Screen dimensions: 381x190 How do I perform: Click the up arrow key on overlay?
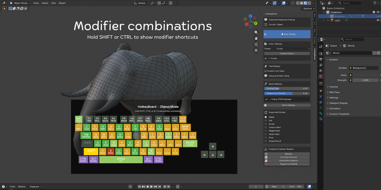(x=213, y=146)
